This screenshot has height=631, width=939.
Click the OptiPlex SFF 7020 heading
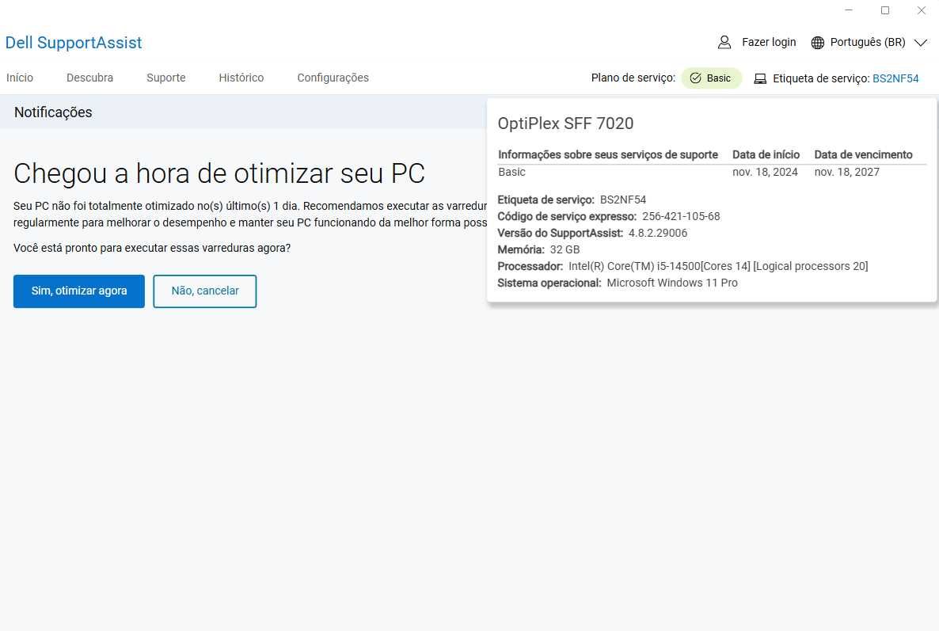[565, 124]
